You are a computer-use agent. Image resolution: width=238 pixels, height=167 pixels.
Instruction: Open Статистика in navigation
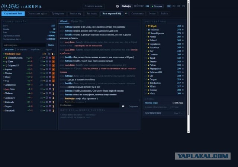coord(138,13)
